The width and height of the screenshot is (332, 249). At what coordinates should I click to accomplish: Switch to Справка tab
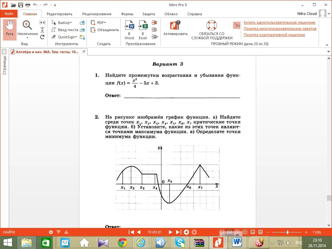195,14
